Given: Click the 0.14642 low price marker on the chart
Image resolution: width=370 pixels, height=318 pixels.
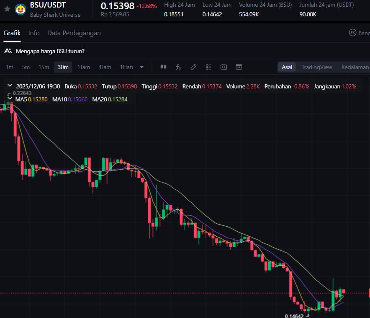Looking at the screenshot, I should [x=294, y=316].
